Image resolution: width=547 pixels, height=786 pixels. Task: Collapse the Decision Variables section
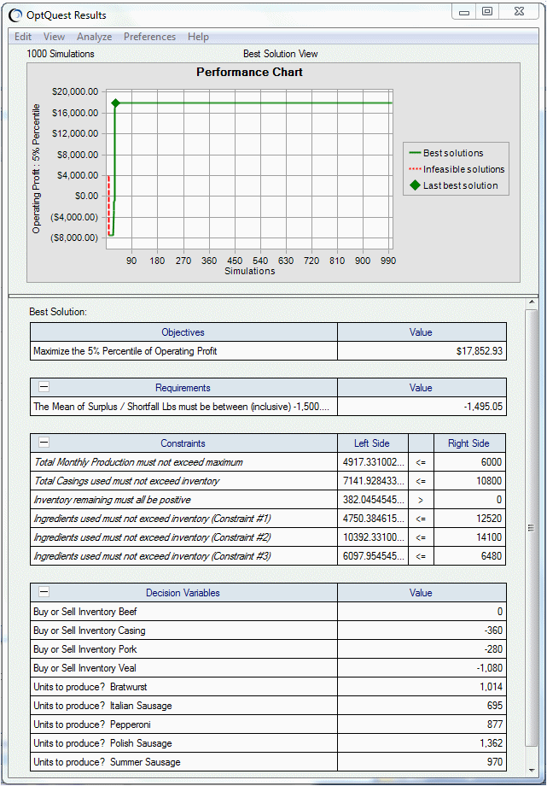click(44, 591)
